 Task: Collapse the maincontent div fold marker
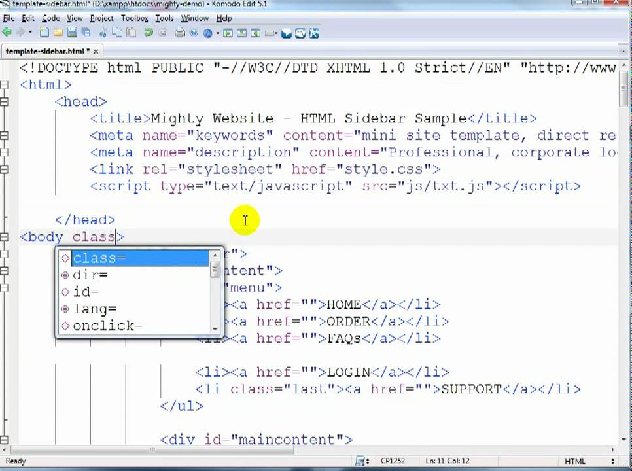click(4, 440)
